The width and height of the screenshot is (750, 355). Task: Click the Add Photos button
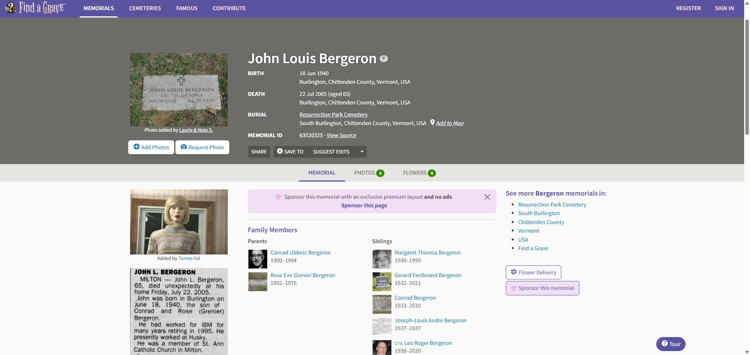(151, 147)
